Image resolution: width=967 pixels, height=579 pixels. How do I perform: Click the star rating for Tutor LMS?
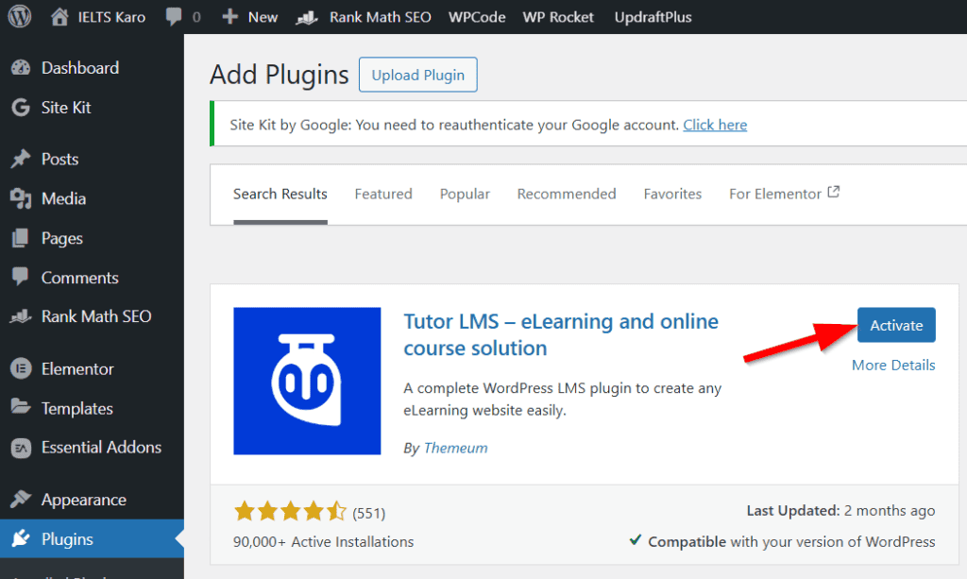pos(290,511)
